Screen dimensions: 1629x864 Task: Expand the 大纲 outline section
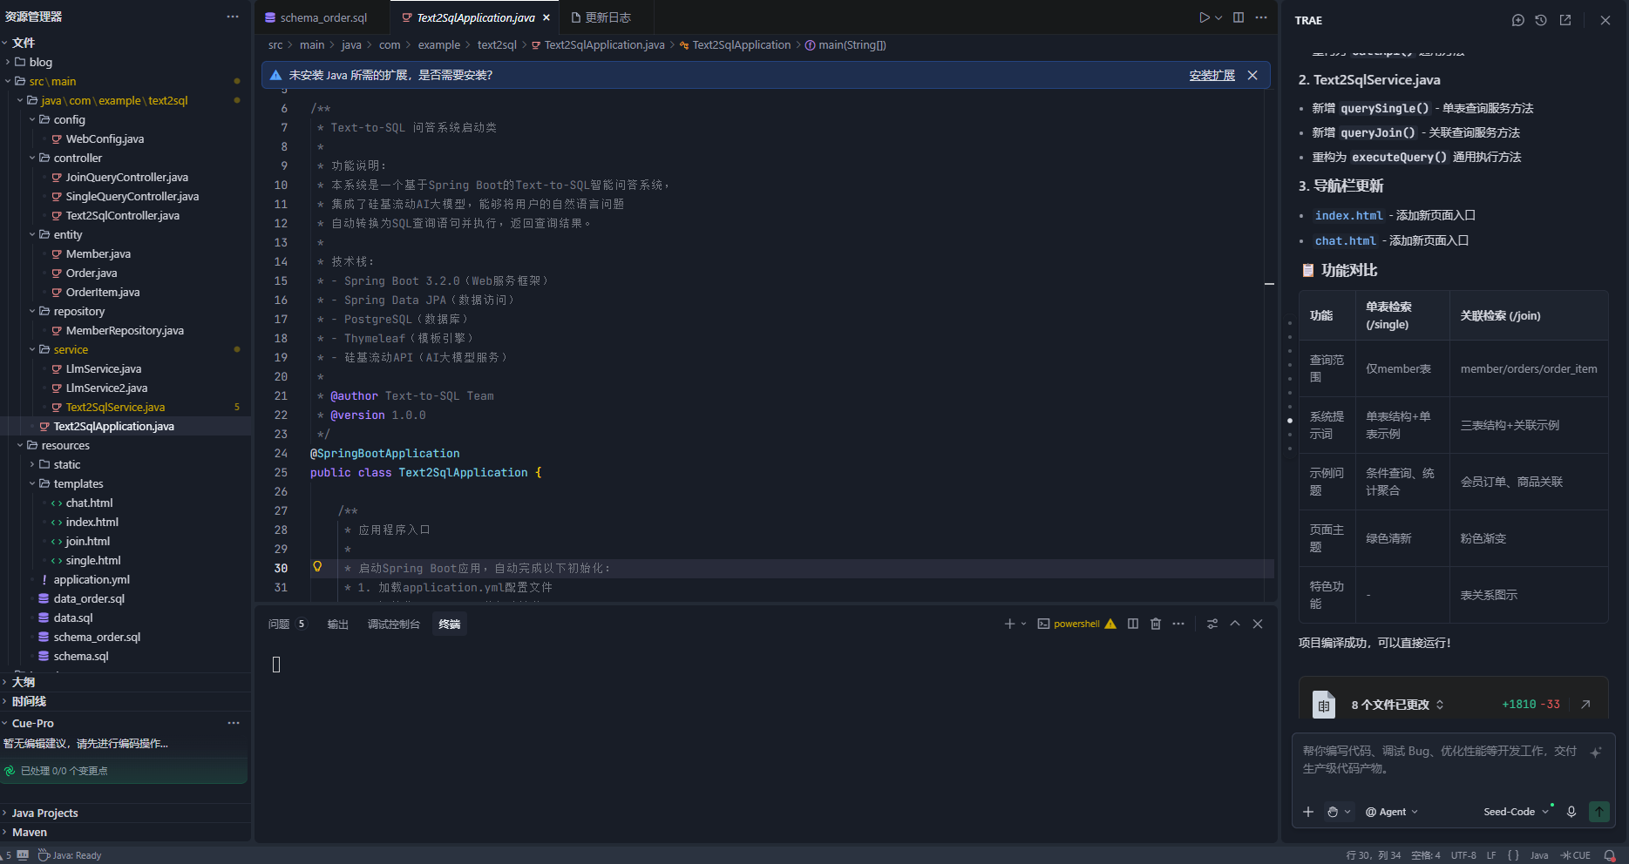(24, 682)
